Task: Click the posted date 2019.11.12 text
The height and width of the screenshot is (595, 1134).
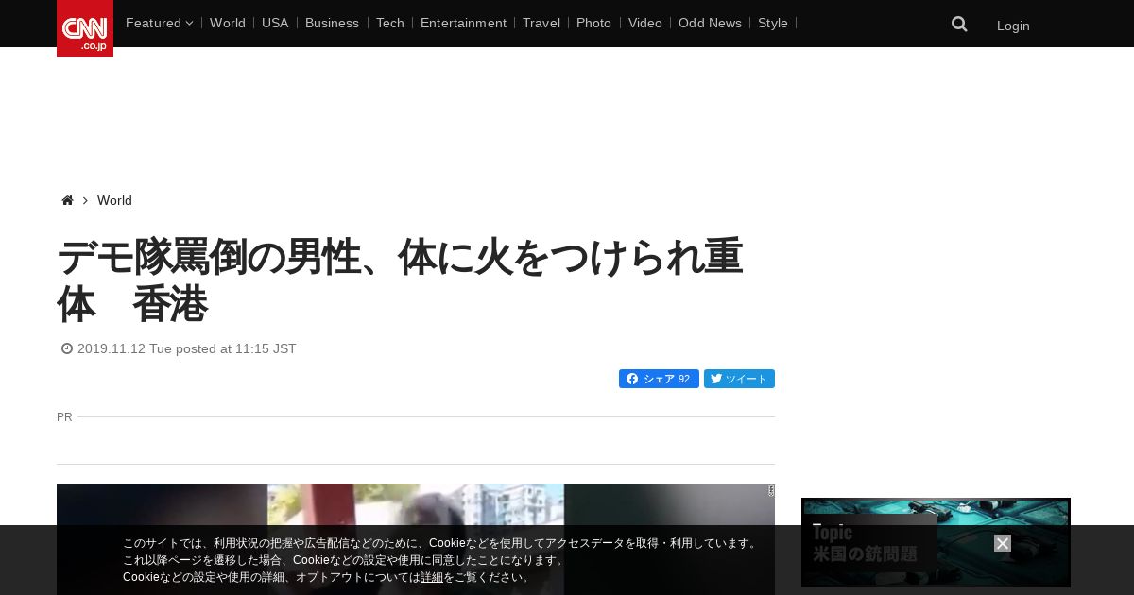Action: coord(186,348)
